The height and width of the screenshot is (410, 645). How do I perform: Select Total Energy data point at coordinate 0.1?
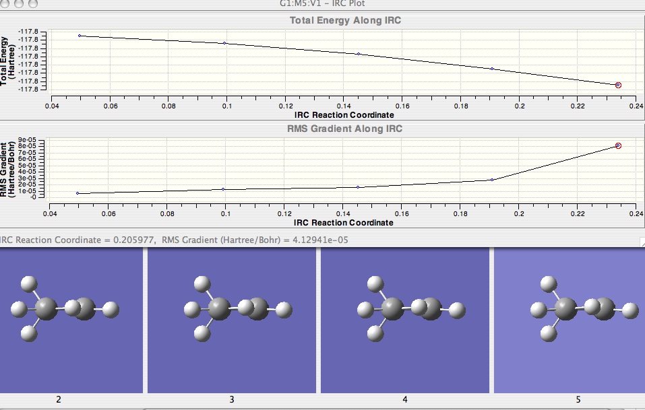tap(224, 43)
